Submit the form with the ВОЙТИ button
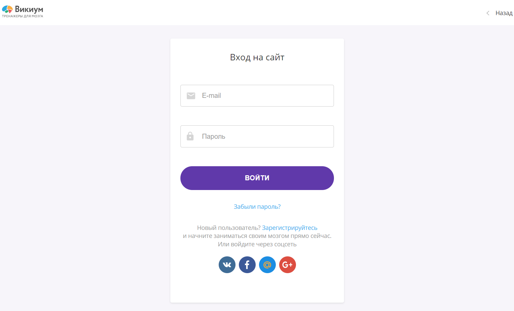This screenshot has height=311, width=514. pos(257,178)
